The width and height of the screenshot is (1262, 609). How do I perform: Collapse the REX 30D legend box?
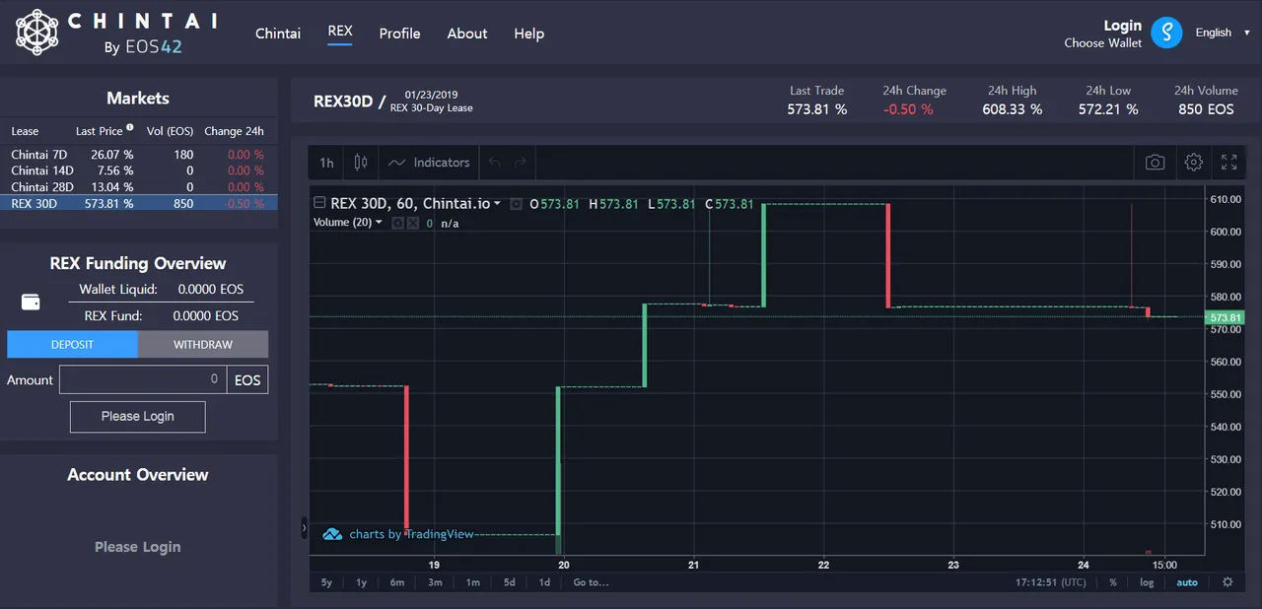[318, 203]
